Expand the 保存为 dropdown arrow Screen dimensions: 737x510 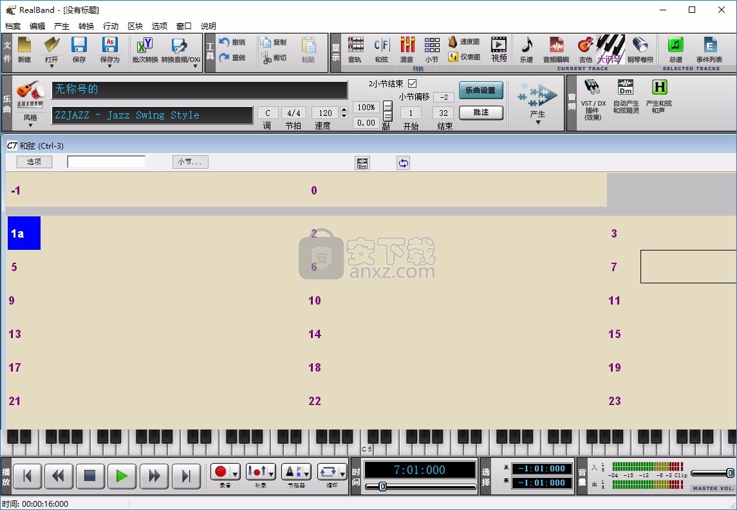[x=109, y=66]
